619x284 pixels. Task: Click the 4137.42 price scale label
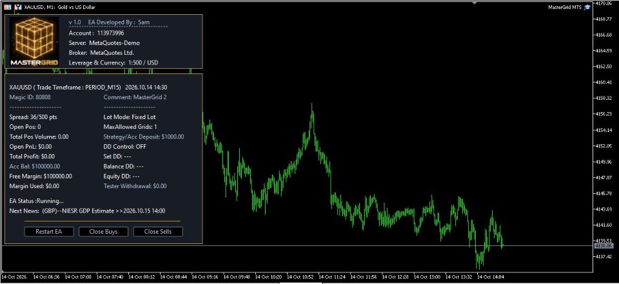point(604,256)
